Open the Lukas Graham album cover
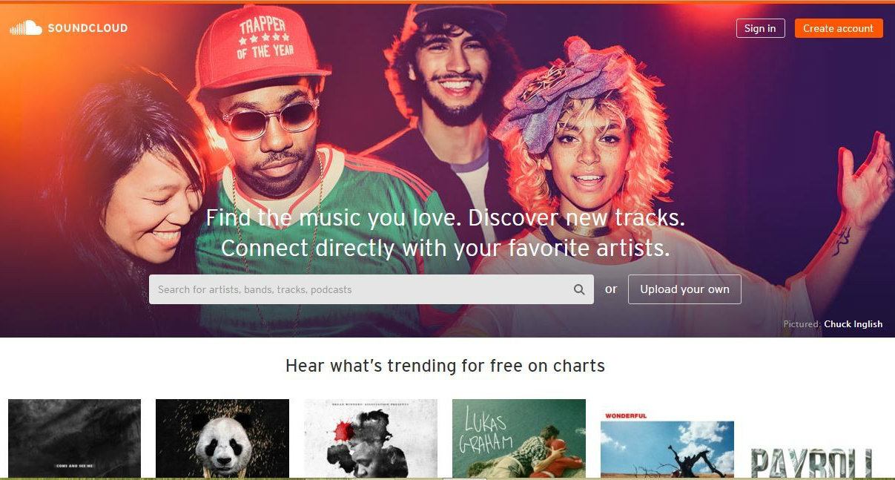 pos(519,438)
